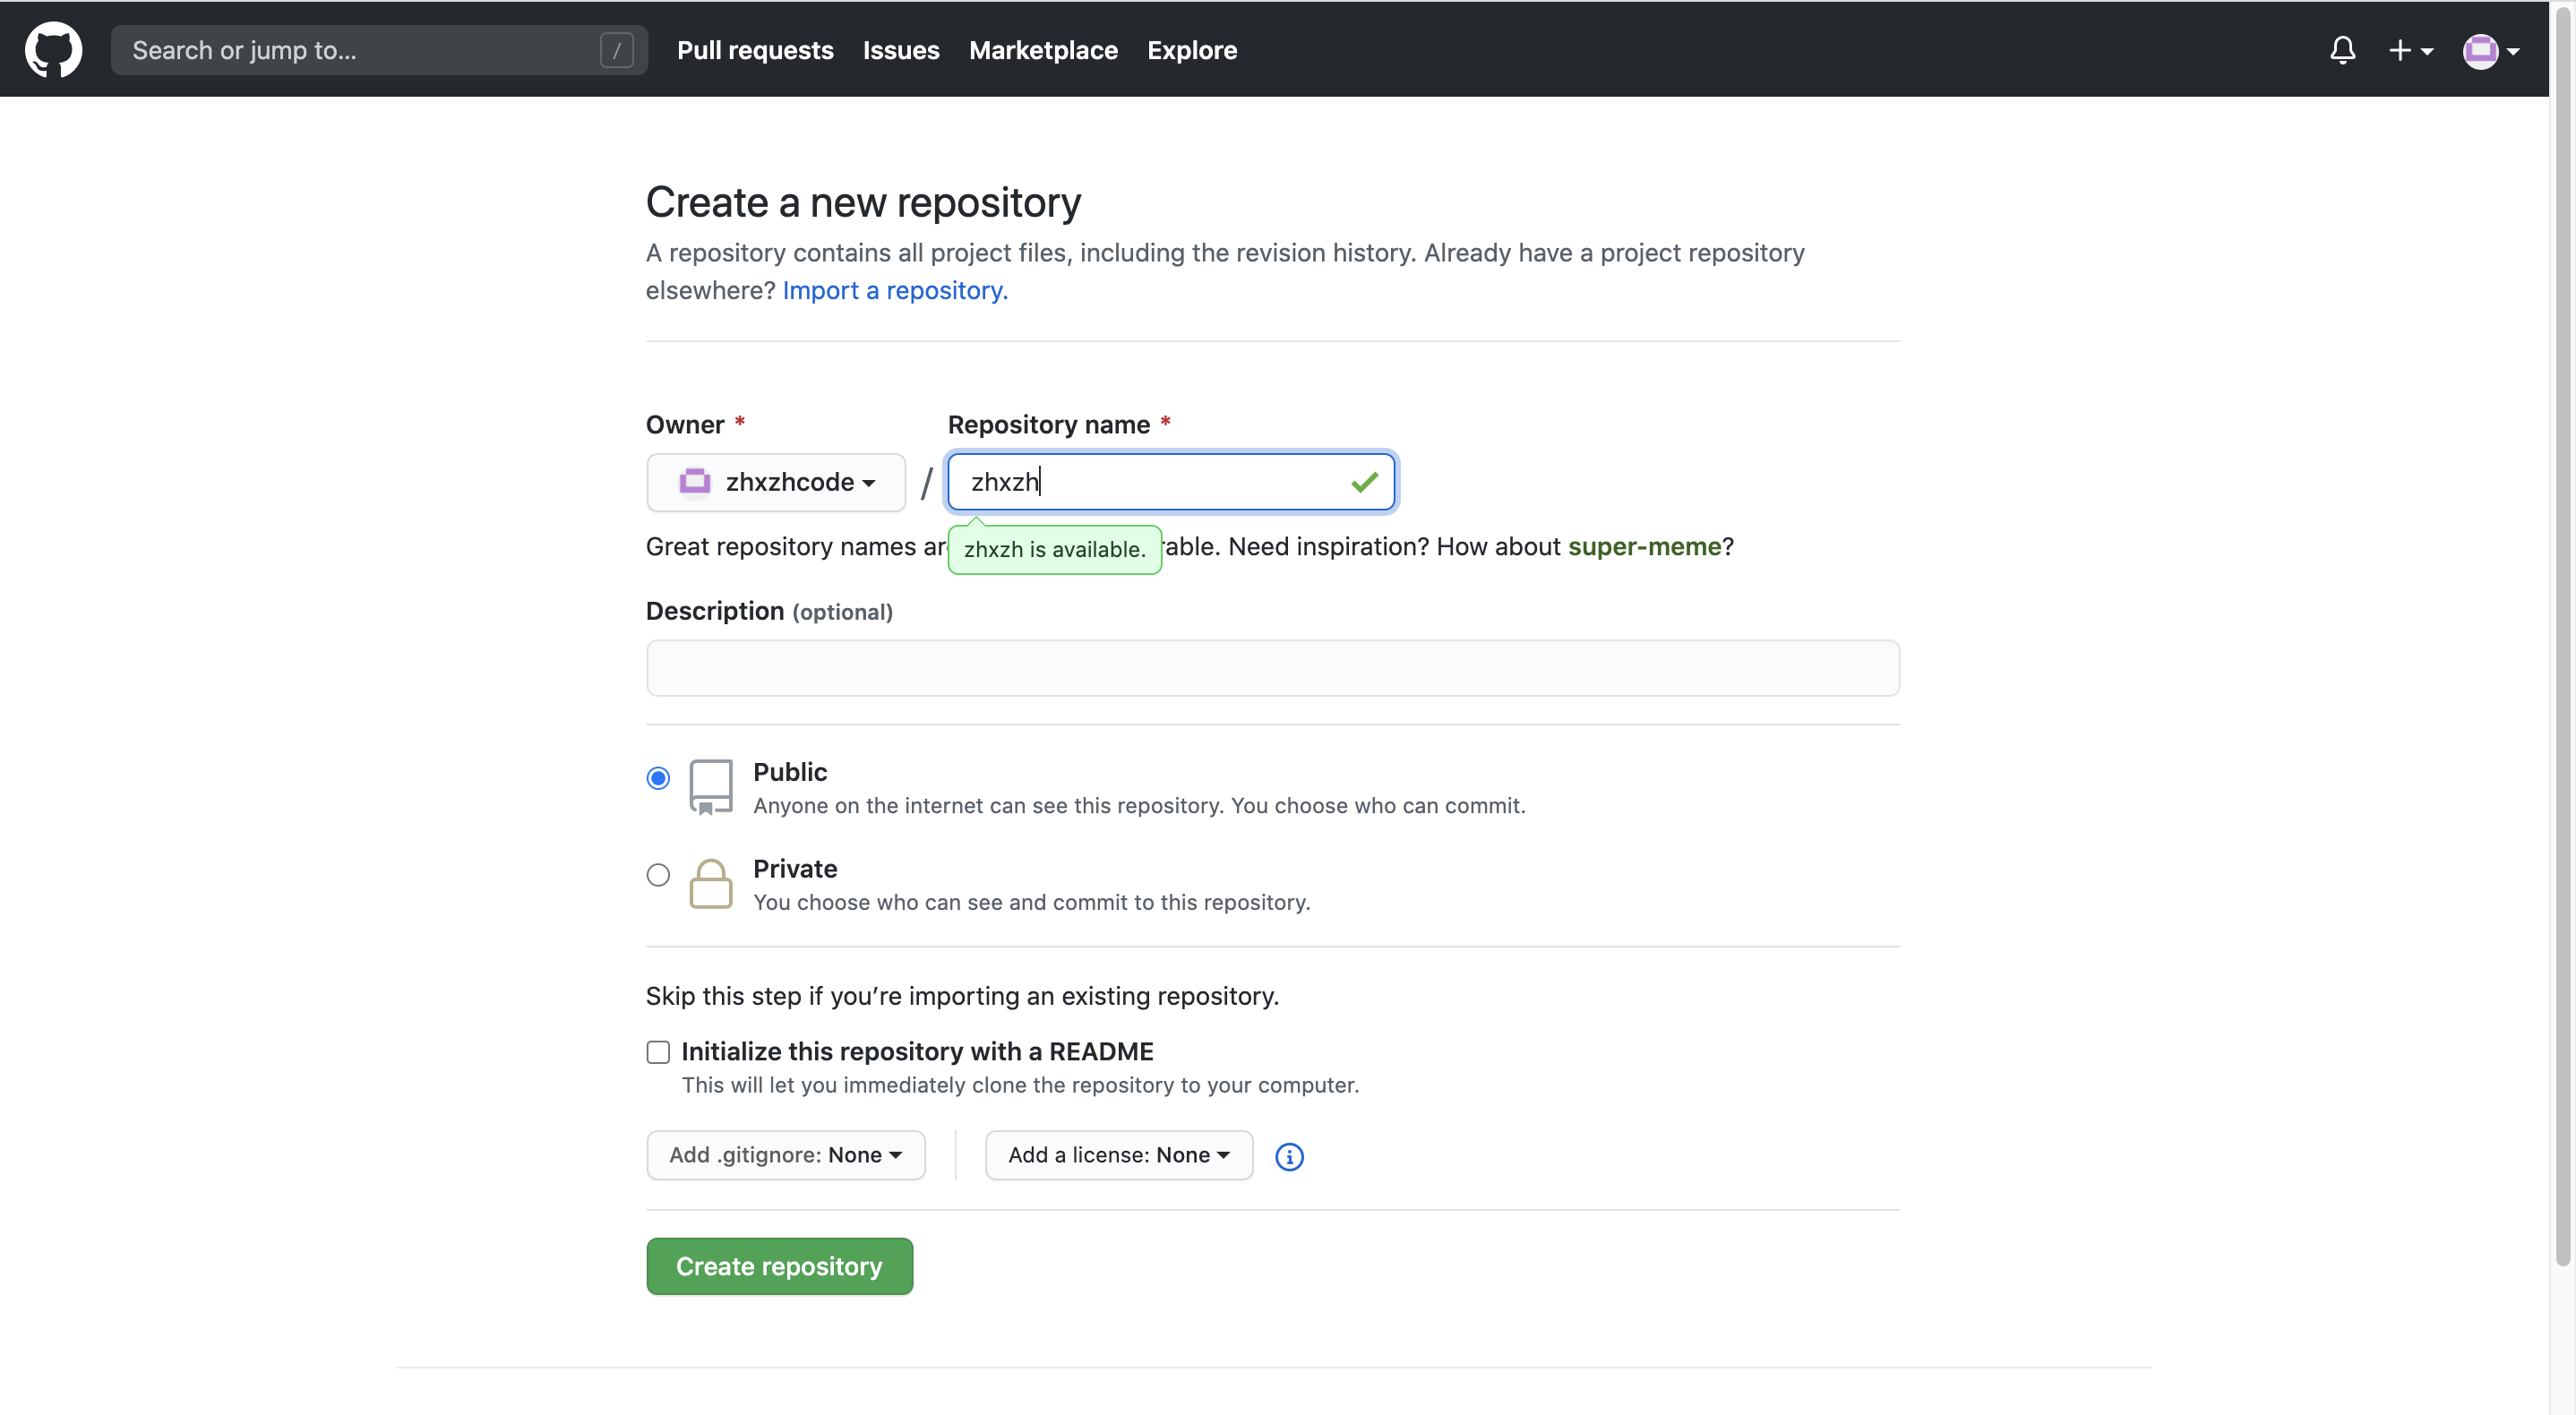Click the slash shortcut key icon

tap(616, 50)
